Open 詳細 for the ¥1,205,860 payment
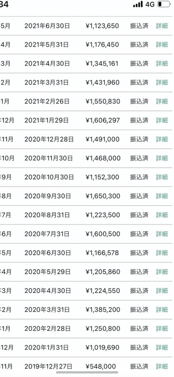Viewport: 174px width, 377px height. pyautogui.click(x=162, y=272)
